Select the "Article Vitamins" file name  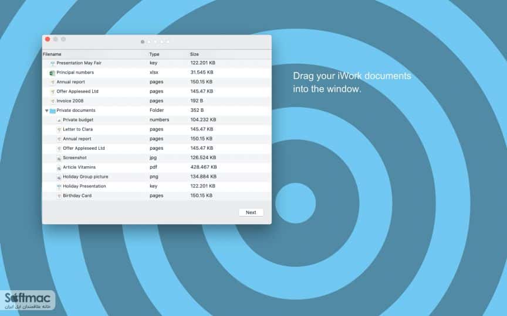(79, 167)
